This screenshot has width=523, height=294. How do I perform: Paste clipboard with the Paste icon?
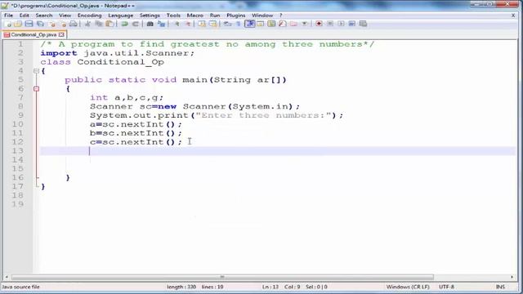coord(110,24)
